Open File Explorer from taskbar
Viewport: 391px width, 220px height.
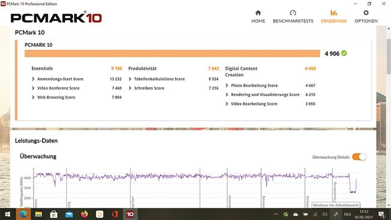pyautogui.click(x=38, y=214)
